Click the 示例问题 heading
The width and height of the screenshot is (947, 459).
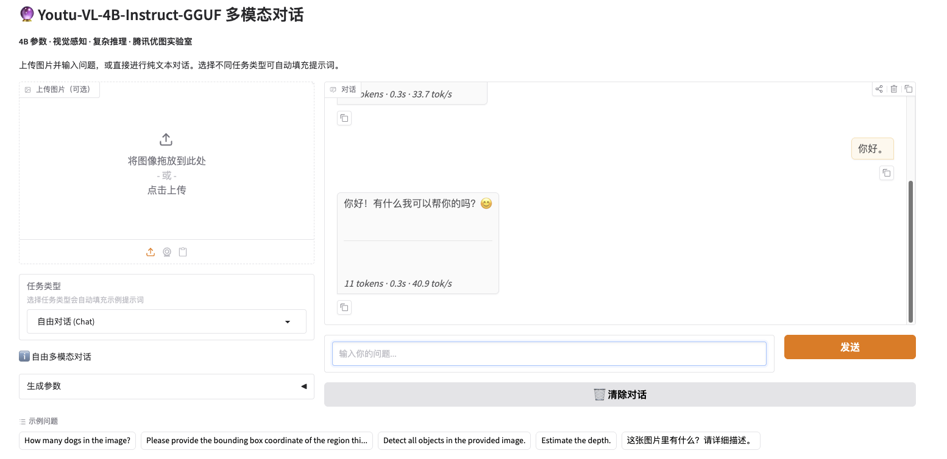tap(43, 421)
